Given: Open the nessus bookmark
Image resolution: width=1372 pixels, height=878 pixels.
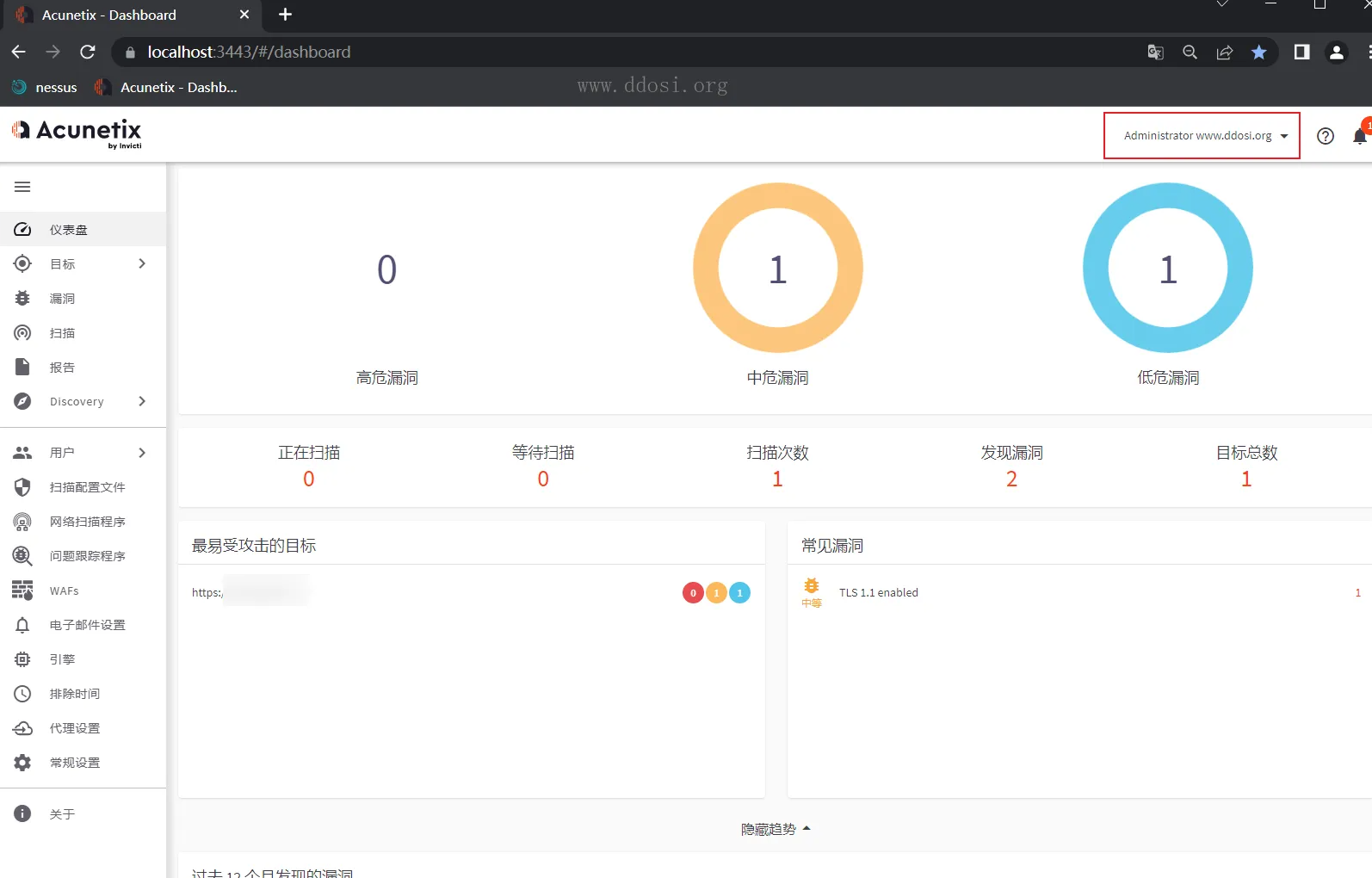Looking at the screenshot, I should pyautogui.click(x=45, y=87).
